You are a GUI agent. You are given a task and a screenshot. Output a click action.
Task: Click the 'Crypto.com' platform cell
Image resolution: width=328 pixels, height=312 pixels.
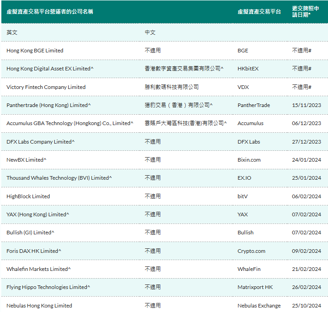[x=251, y=251]
